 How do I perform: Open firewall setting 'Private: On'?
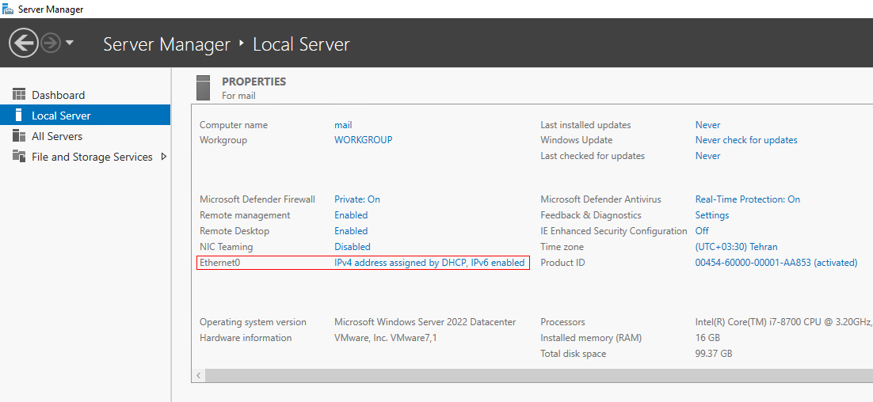point(356,199)
